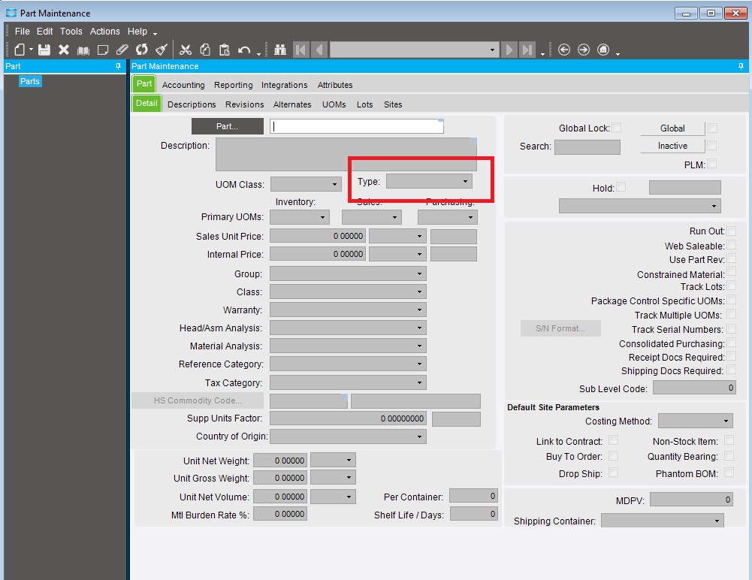Click the Forward circle arrow icon

point(583,50)
